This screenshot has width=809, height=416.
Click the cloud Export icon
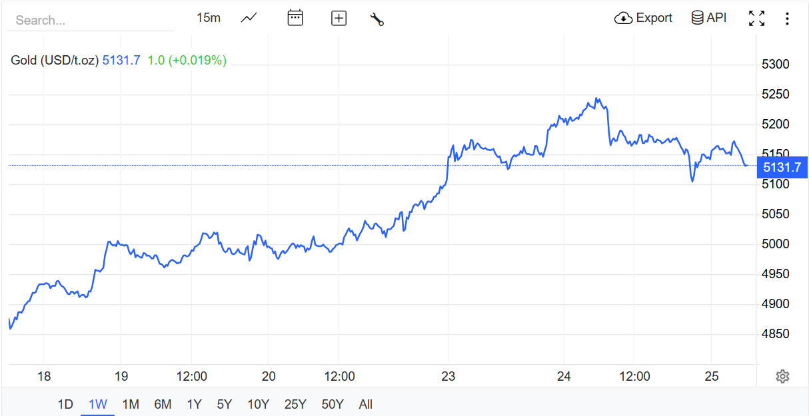coord(623,18)
